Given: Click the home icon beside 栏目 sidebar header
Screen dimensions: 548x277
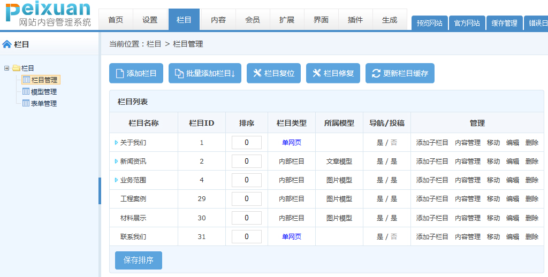Looking at the screenshot, I should 7,44.
